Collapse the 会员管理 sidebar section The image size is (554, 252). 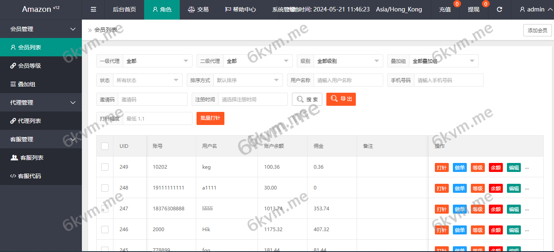click(41, 29)
